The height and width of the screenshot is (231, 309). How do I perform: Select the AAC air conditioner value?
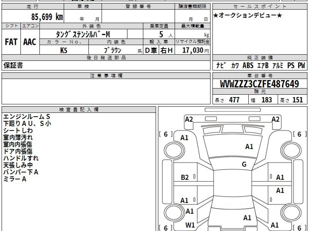pyautogui.click(x=30, y=42)
